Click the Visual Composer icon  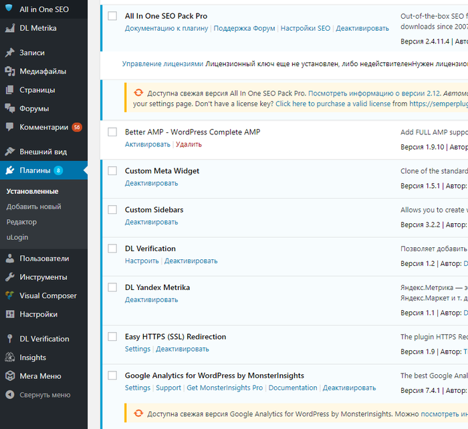9,296
